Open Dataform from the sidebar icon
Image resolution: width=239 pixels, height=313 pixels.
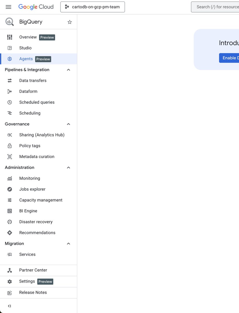[10, 91]
